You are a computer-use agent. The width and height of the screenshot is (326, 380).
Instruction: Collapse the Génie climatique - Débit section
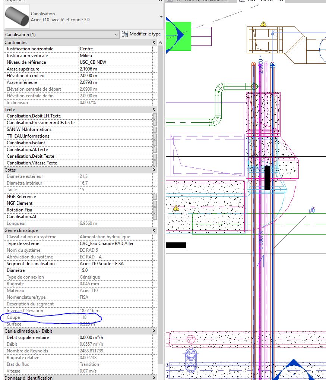tap(154, 331)
